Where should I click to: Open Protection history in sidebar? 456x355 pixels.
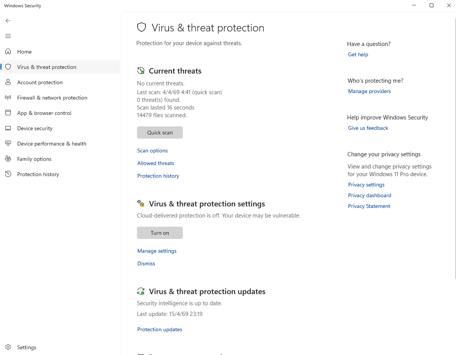point(38,174)
